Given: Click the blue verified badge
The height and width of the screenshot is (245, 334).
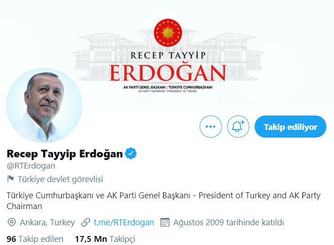Looking at the screenshot, I should point(131,153).
